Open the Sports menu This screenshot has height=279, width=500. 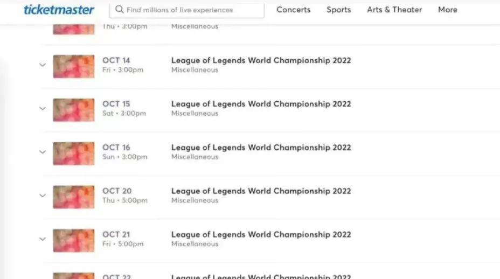point(338,10)
